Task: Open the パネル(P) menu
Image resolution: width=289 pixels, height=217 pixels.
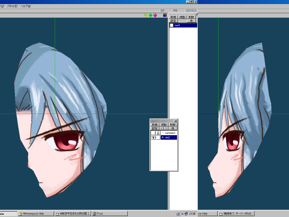Action: click(12, 6)
